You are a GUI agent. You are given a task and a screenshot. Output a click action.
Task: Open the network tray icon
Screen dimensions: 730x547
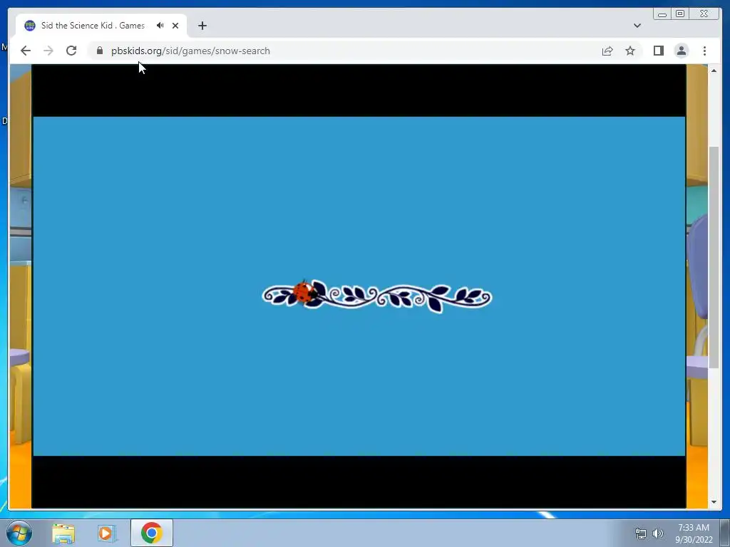pyautogui.click(x=641, y=533)
